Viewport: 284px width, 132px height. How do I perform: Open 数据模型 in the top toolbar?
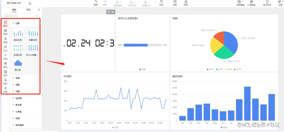[x=241, y=3]
